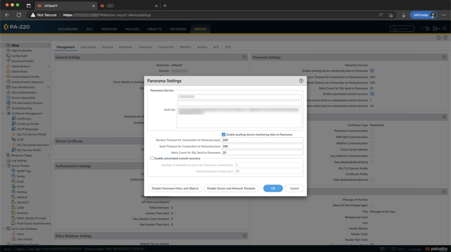Image resolution: width=451 pixels, height=252 pixels.
Task: Open browser settings ellipsis menu
Action: [444, 15]
